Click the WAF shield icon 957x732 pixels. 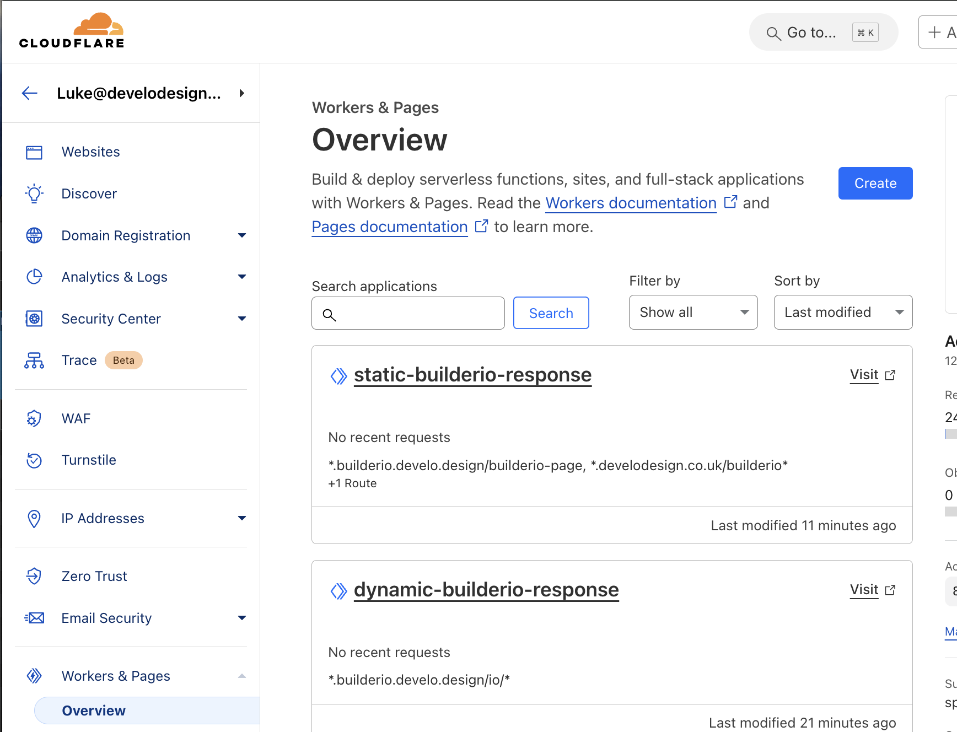point(34,419)
